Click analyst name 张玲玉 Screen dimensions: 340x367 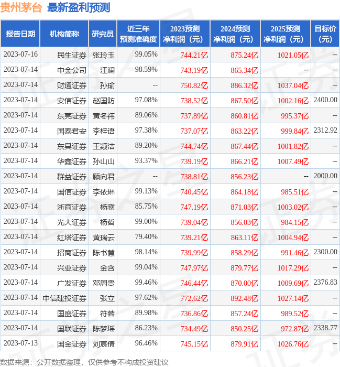pos(104,55)
